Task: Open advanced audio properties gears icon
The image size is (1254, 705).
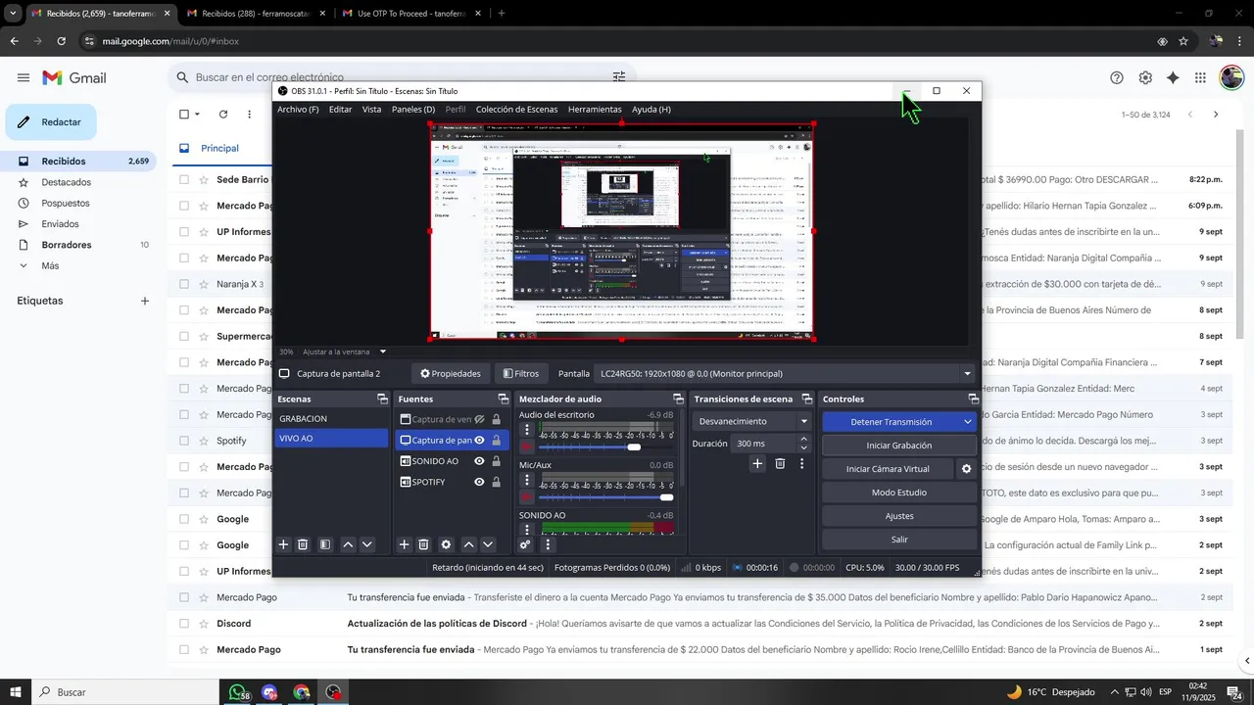Action: (525, 544)
